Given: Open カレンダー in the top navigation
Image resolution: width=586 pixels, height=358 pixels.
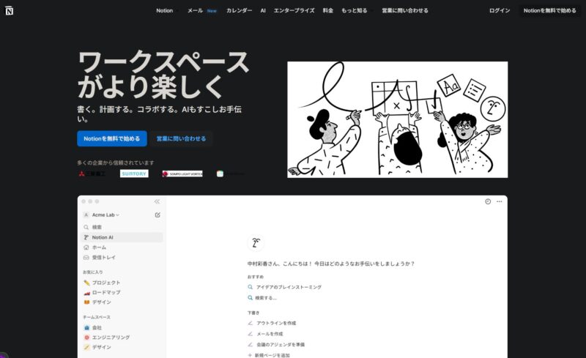Looking at the screenshot, I should pos(240,10).
